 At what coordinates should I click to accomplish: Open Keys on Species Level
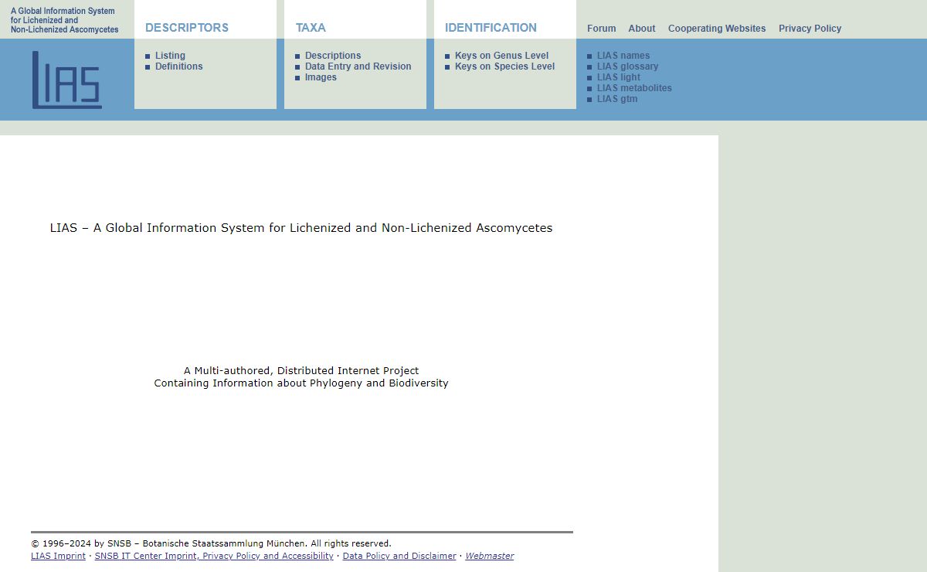pos(505,66)
